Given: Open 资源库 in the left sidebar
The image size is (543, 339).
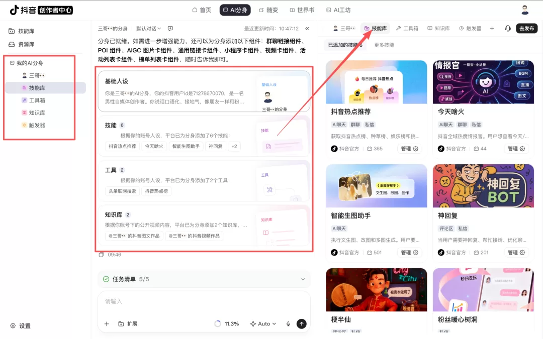Looking at the screenshot, I should point(22,44).
